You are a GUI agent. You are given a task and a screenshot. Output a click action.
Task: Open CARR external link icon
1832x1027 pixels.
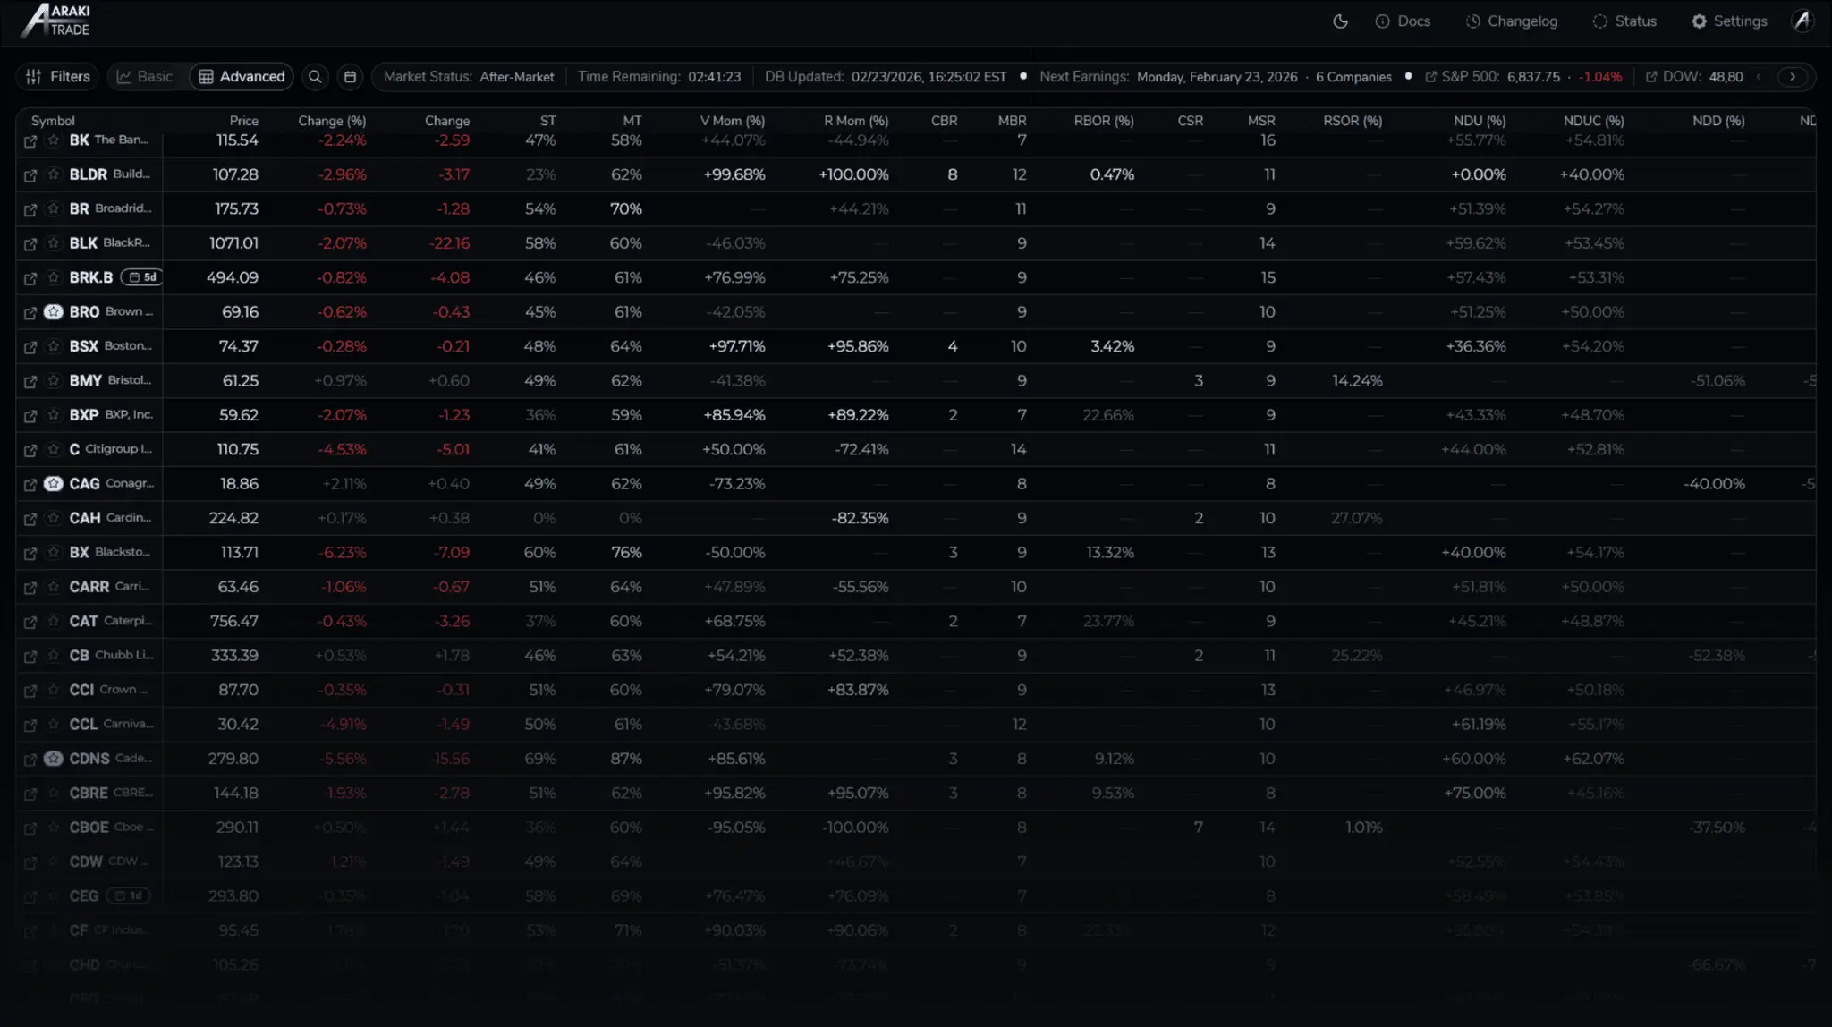[x=30, y=588]
